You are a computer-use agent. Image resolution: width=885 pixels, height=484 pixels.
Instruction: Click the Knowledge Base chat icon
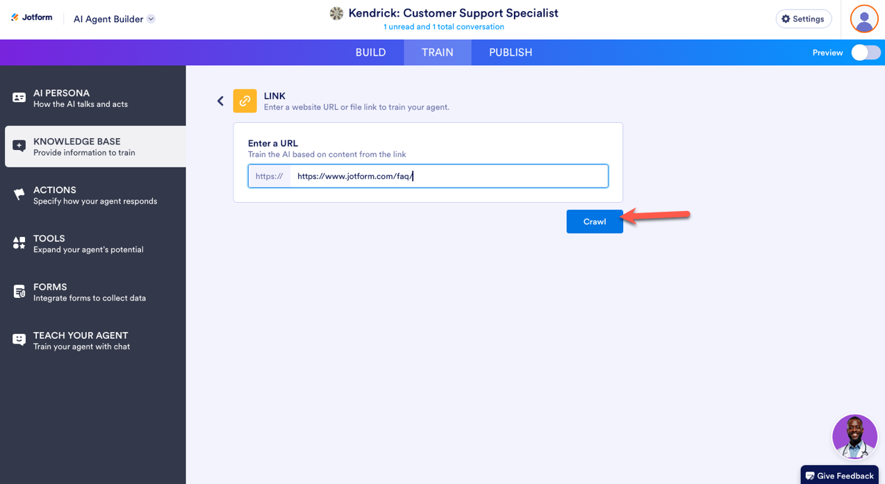click(x=19, y=146)
